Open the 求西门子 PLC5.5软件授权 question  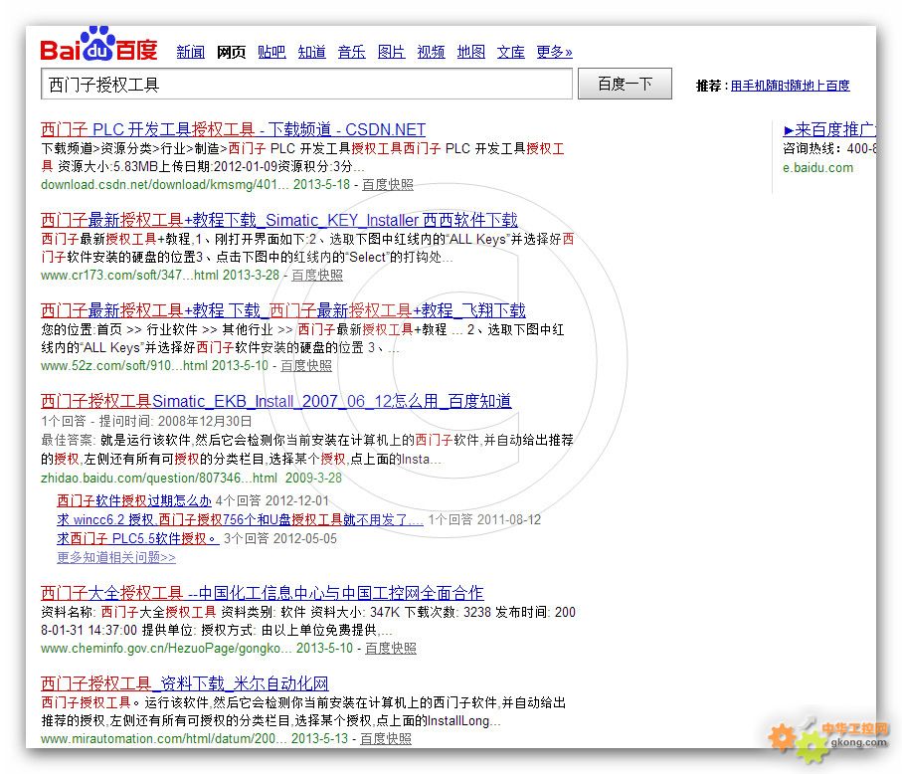(137, 538)
